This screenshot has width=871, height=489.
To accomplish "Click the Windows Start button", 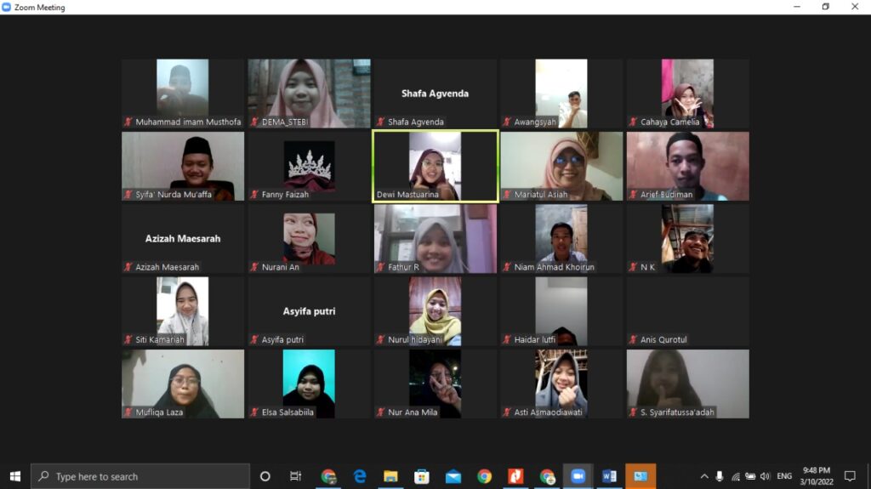I will click(x=14, y=476).
